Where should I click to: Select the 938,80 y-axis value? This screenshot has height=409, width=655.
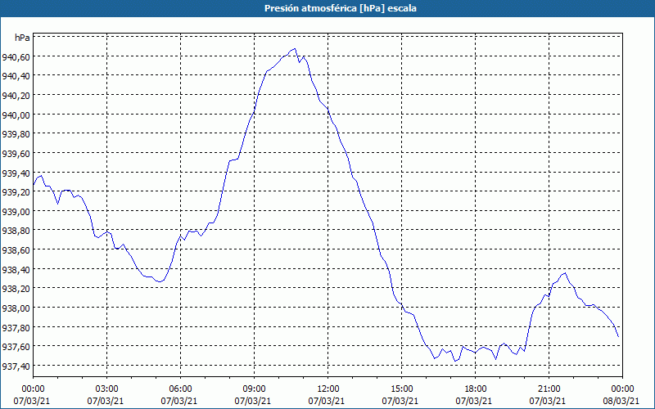pos(16,231)
